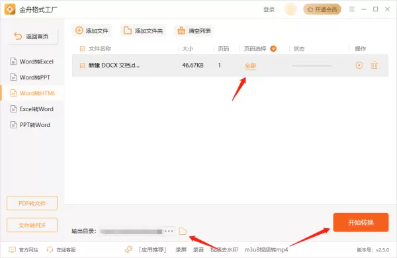Click the headset icon next to 在线客服
Viewport: 397px width, 258px height.
(50, 249)
